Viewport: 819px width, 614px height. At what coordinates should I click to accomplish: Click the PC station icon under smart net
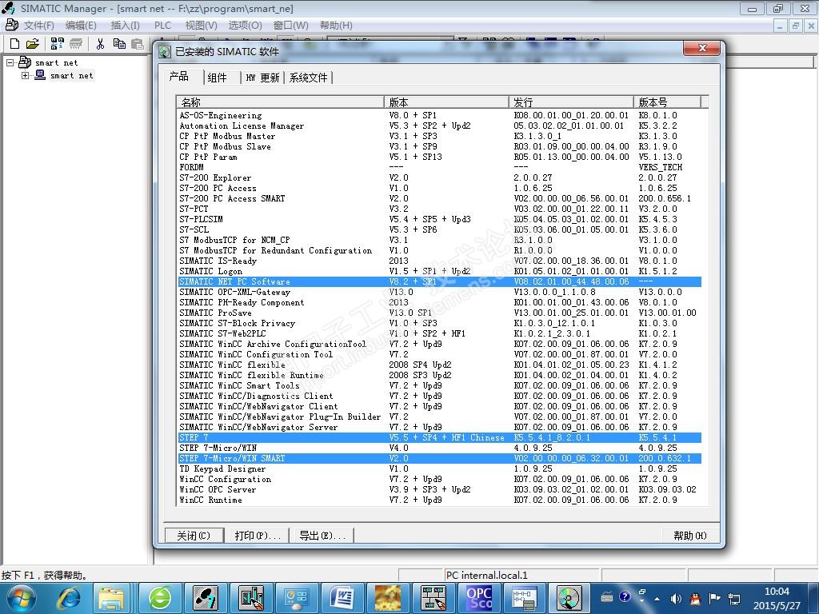[40, 75]
